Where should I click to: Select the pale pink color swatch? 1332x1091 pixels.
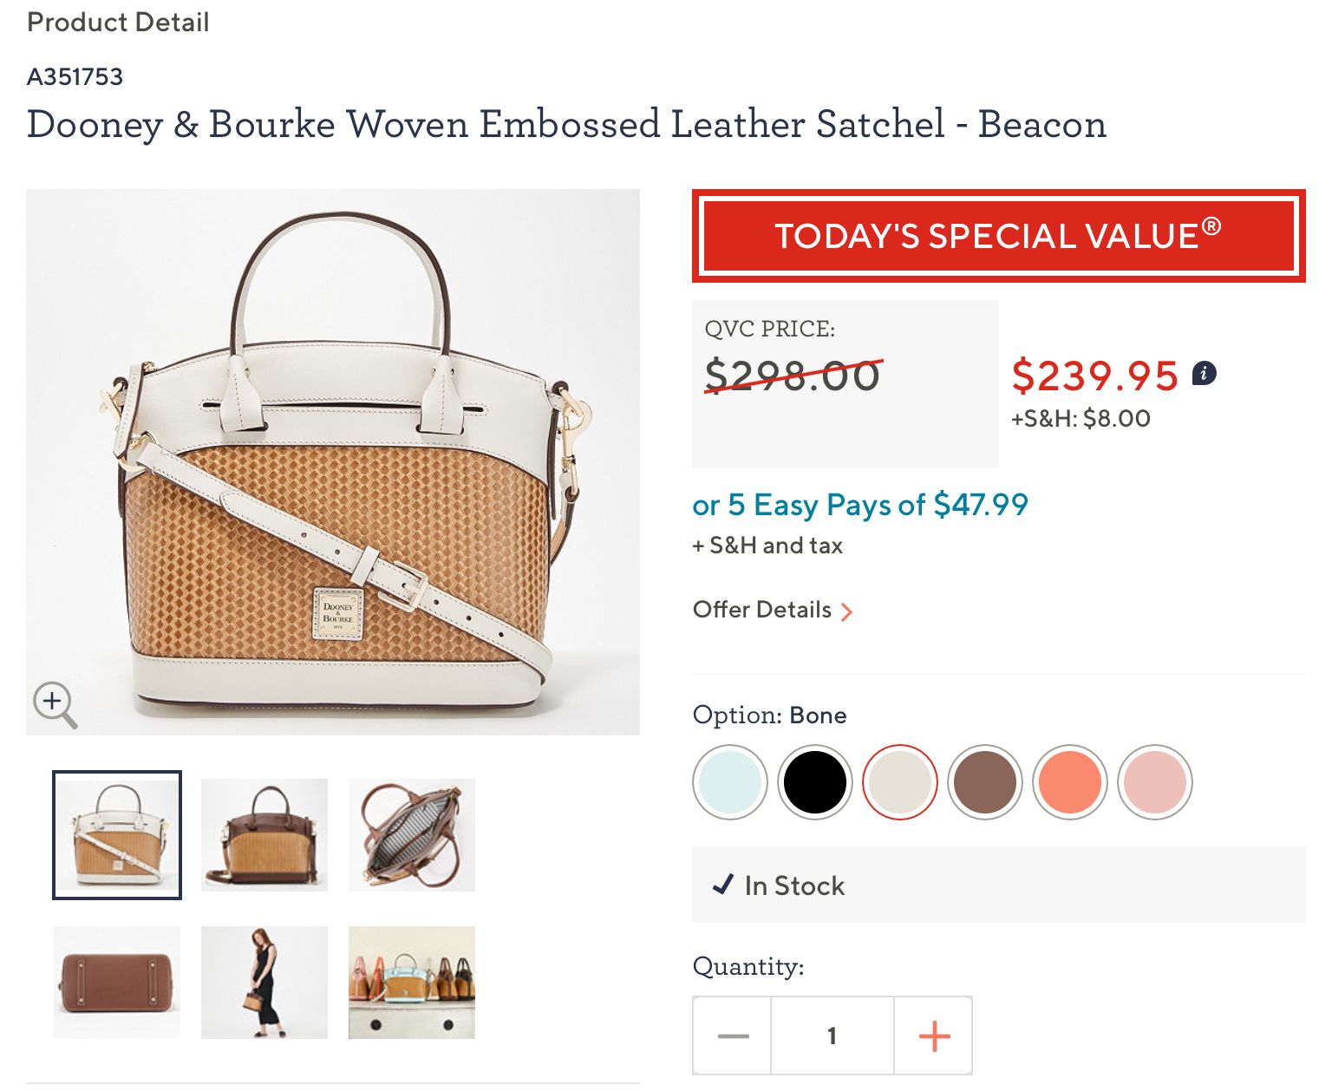(1155, 782)
